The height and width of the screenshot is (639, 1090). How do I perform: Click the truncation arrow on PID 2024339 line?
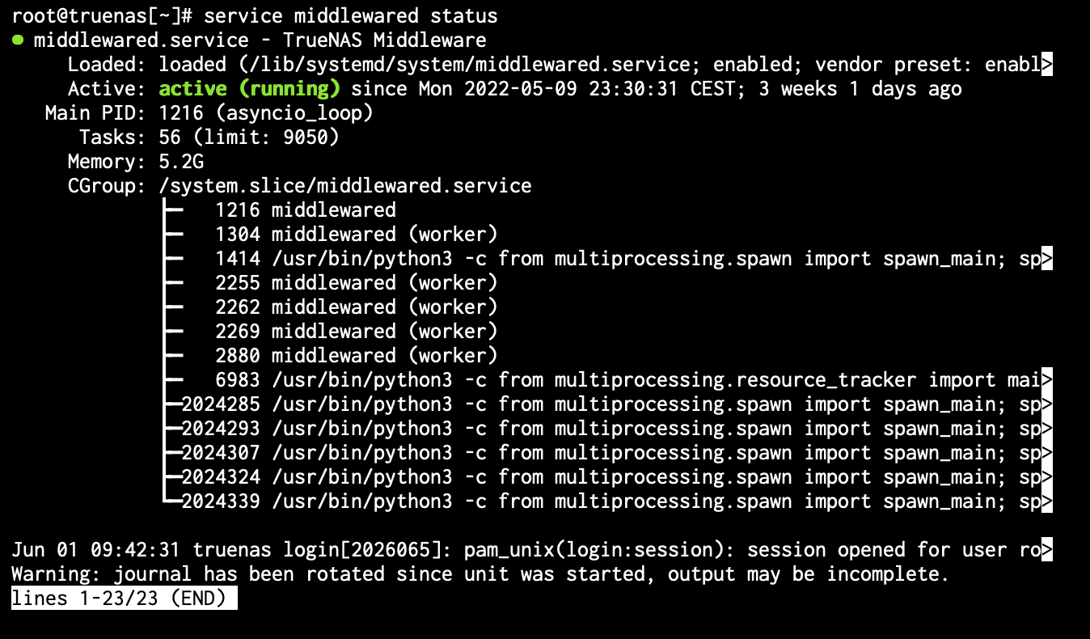click(1047, 501)
